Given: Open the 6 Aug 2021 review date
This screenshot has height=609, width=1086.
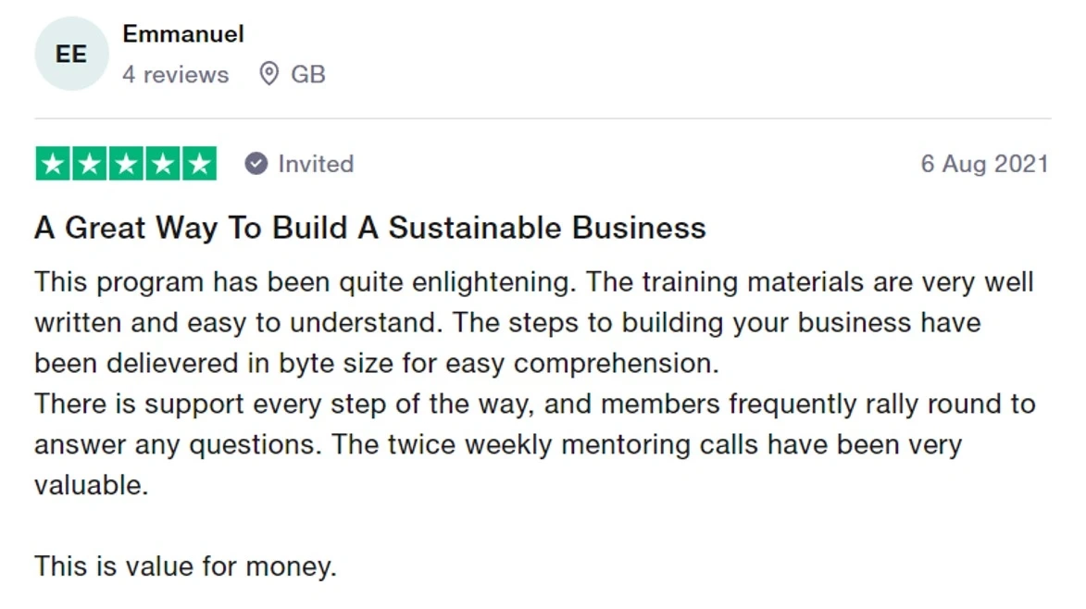Looking at the screenshot, I should pyautogui.click(x=984, y=164).
